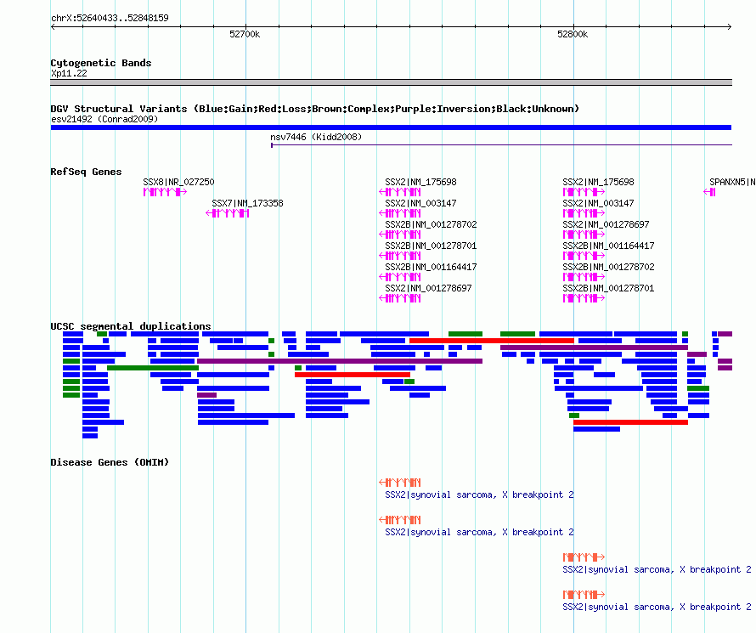This screenshot has height=633, width=756.
Task: Click the 52800k ruler tick label
Action: [x=573, y=34]
